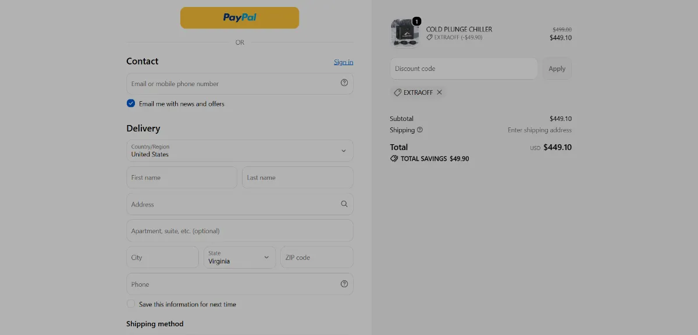Click the TOTAL SAVINGS $49.90 text

point(435,159)
